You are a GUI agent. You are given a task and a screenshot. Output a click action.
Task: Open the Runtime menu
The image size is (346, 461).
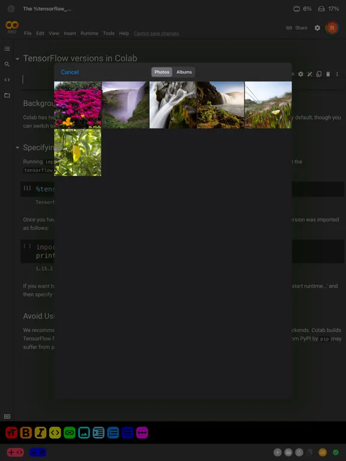(90, 33)
